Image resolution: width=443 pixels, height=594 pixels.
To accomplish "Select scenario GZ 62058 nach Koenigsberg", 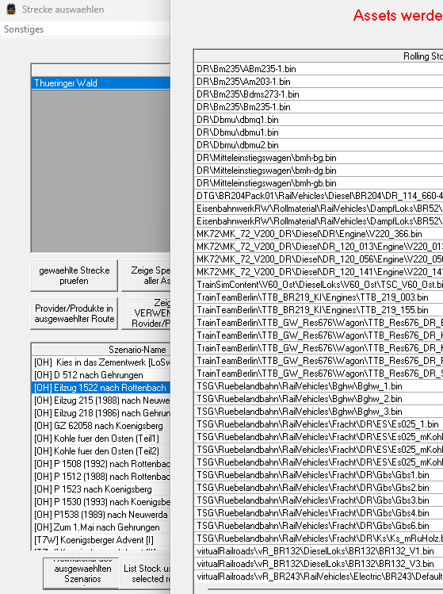I will tap(101, 426).
